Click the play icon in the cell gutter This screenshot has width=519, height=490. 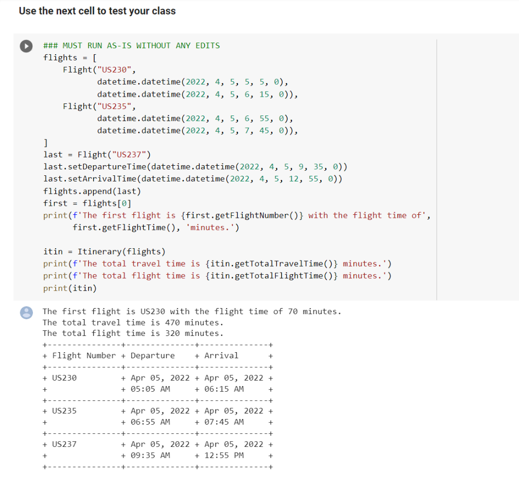[26, 46]
